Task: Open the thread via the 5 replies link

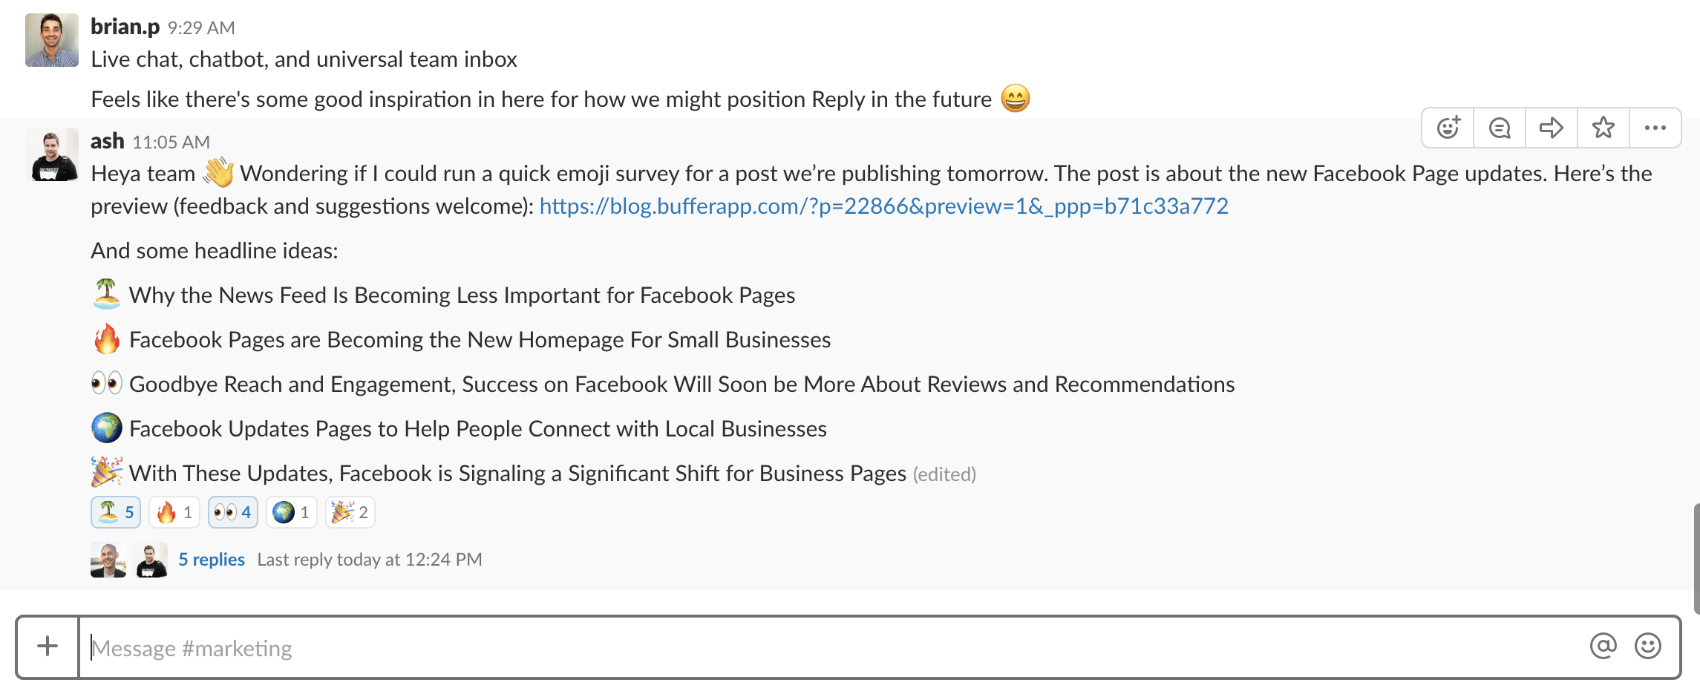Action: point(212,559)
